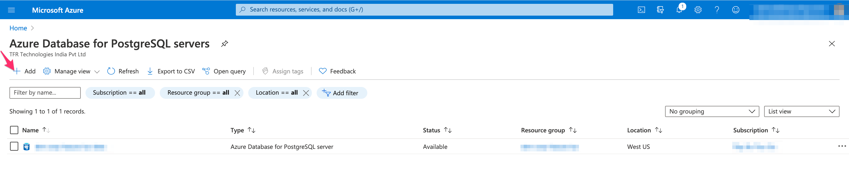Open portal settings gear icon

pos(698,10)
